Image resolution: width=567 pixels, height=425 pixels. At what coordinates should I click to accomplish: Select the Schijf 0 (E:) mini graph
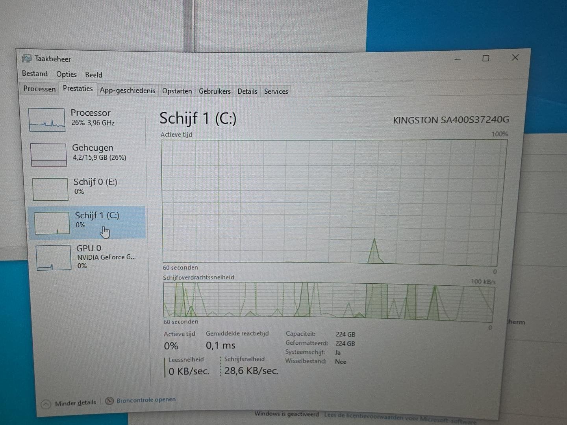pyautogui.click(x=50, y=189)
